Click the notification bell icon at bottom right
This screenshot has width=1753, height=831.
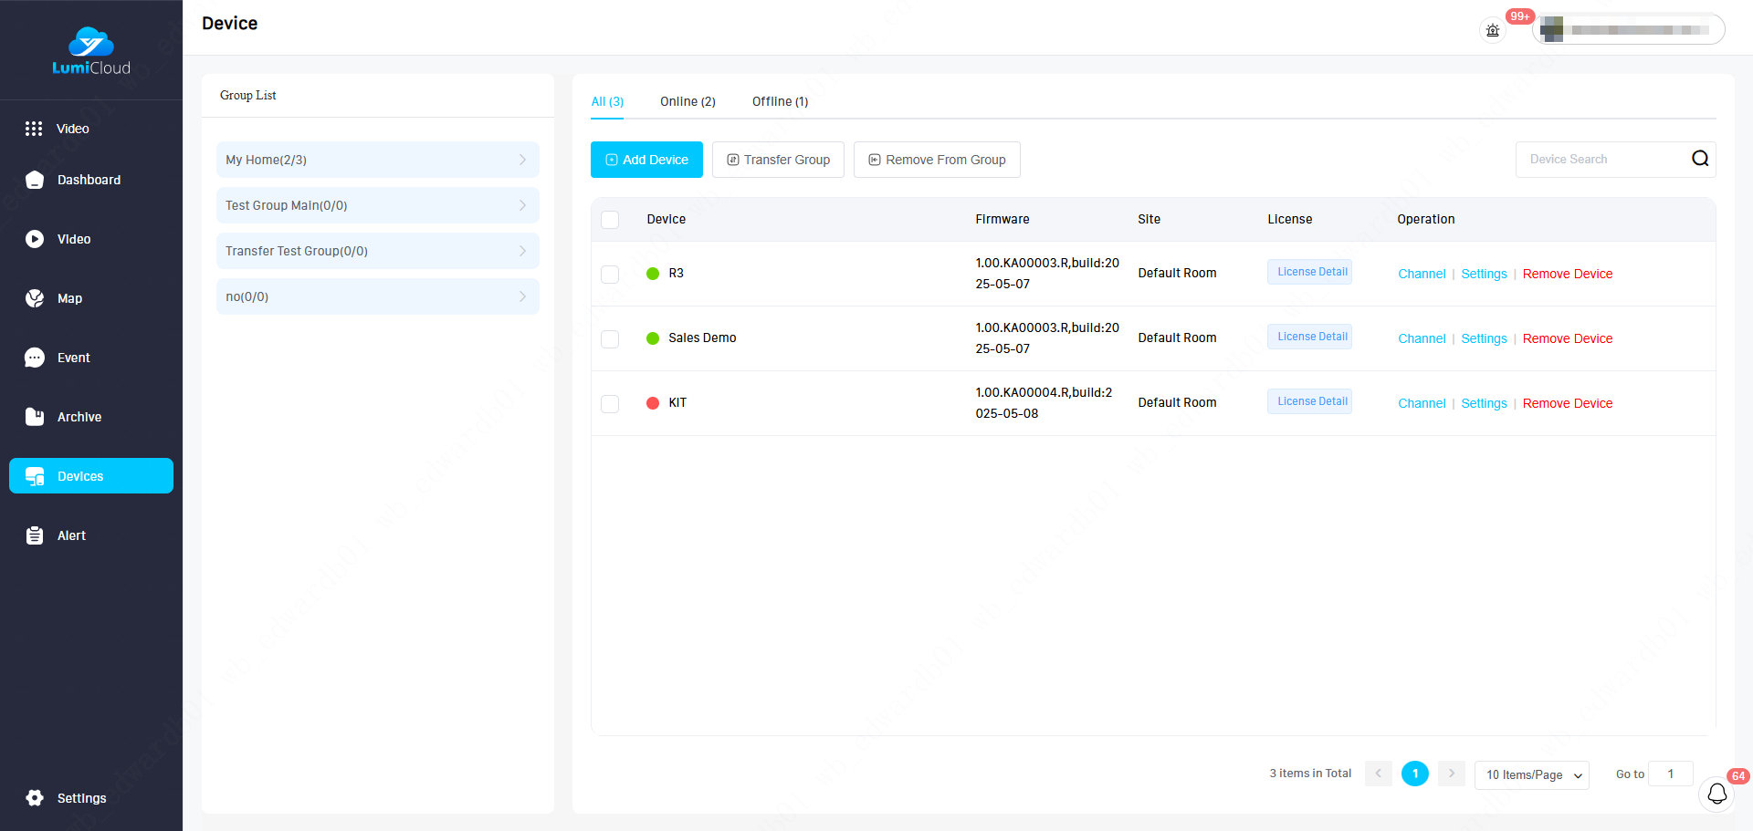pos(1716,794)
